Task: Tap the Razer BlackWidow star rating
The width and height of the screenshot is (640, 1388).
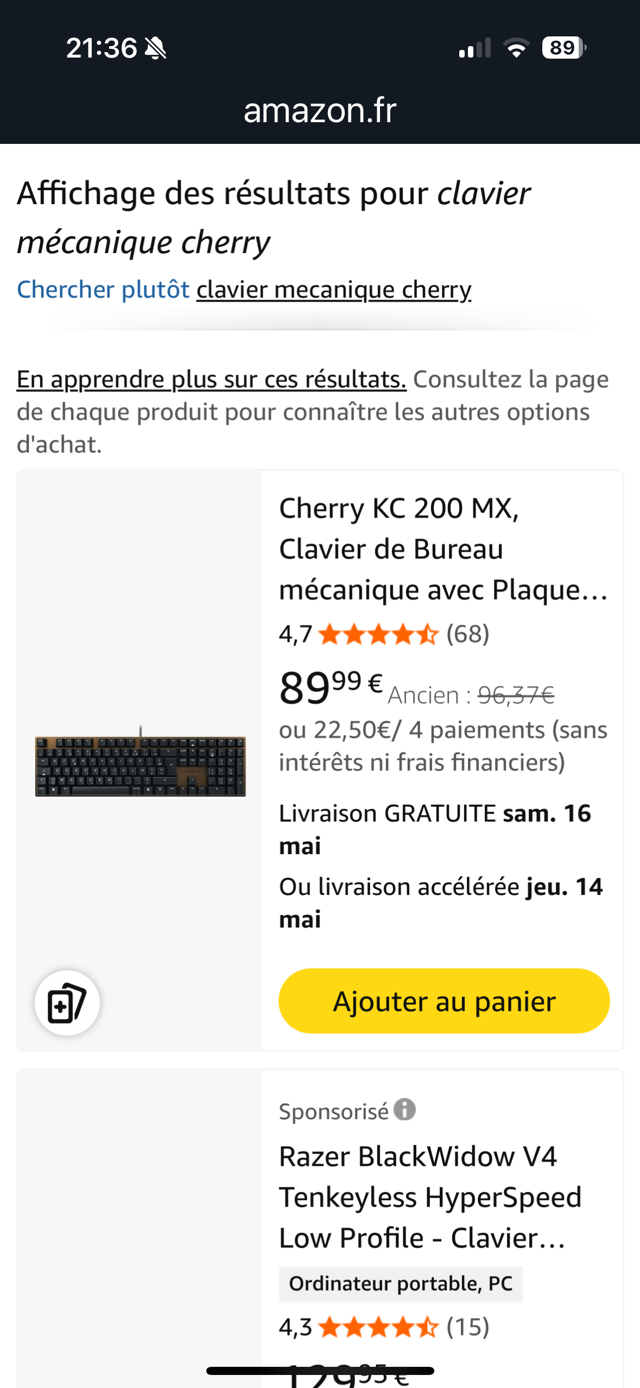Action: (x=378, y=1327)
